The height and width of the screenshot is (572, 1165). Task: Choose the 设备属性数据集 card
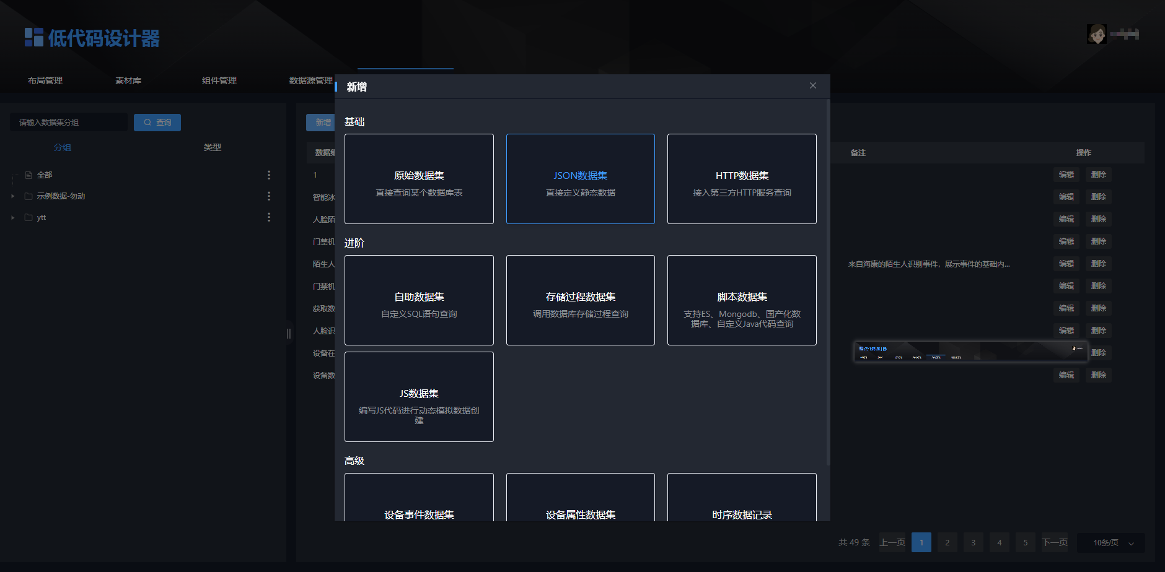click(581, 497)
